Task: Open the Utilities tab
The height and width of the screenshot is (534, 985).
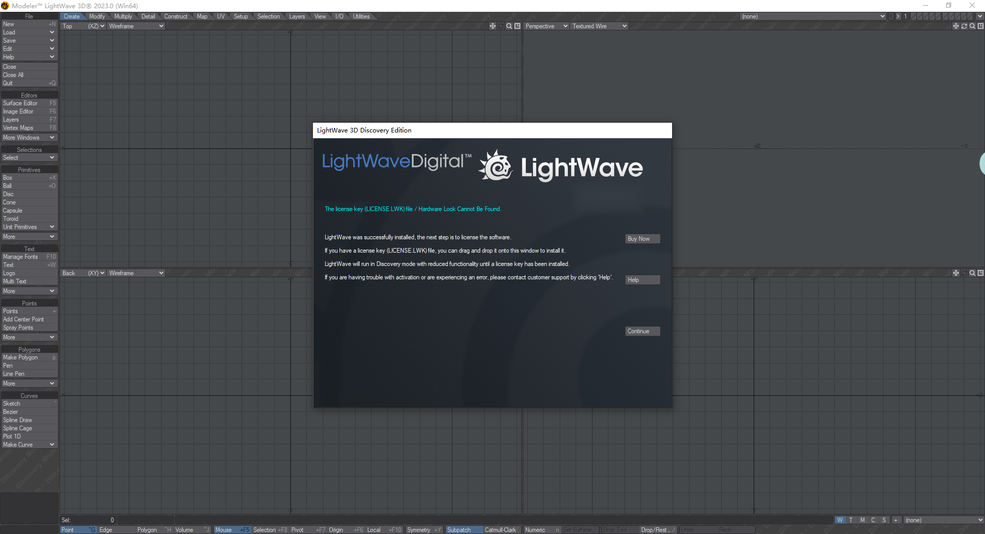Action: [x=361, y=16]
